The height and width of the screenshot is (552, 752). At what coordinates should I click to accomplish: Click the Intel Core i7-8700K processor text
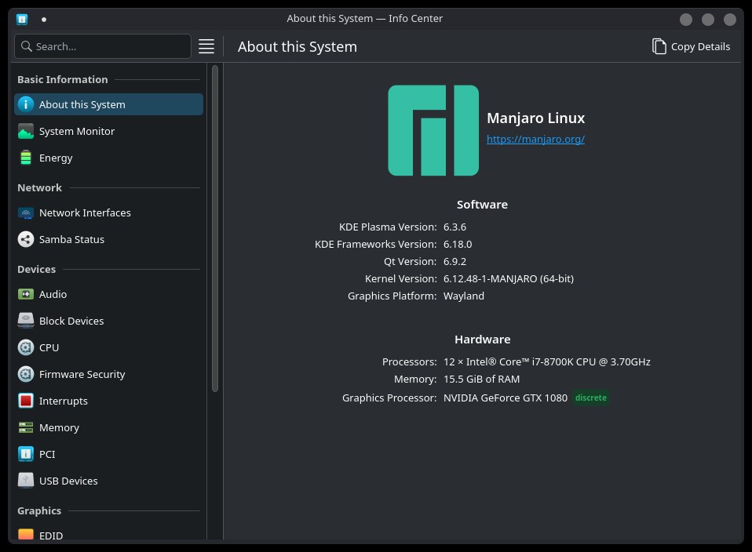tap(547, 361)
